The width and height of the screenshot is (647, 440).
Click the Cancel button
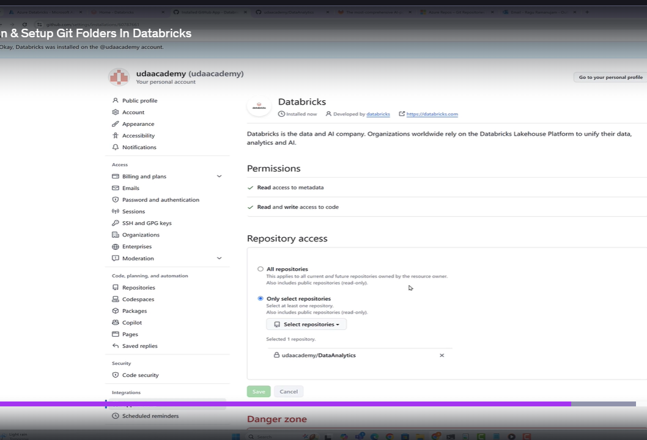coord(289,391)
